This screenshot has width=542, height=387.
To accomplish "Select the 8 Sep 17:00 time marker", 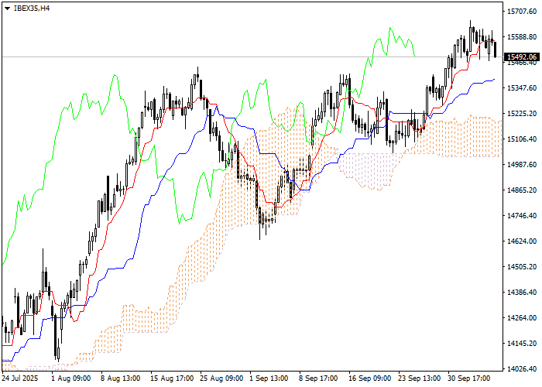I will [x=318, y=379].
